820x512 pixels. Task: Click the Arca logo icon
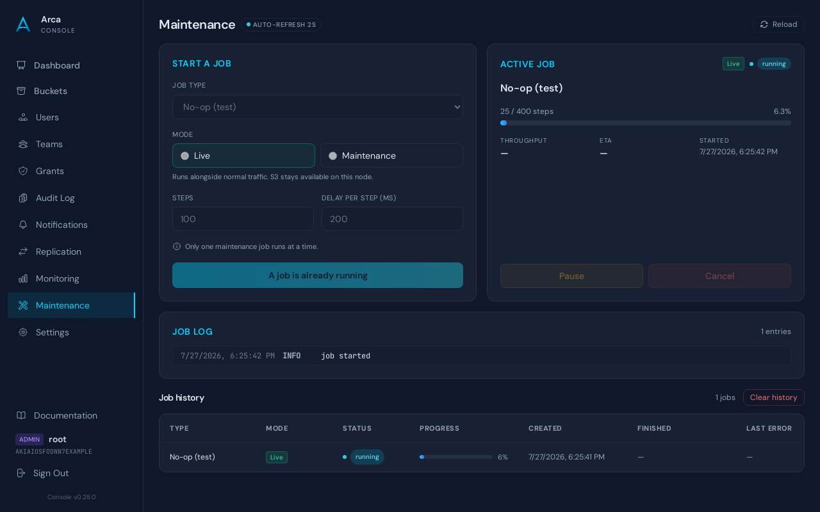tap(23, 24)
